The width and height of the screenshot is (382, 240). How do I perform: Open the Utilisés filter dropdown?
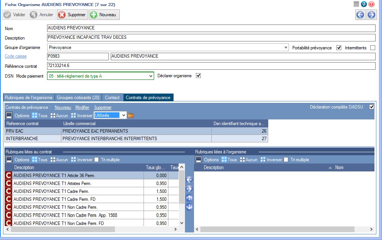tap(124, 115)
